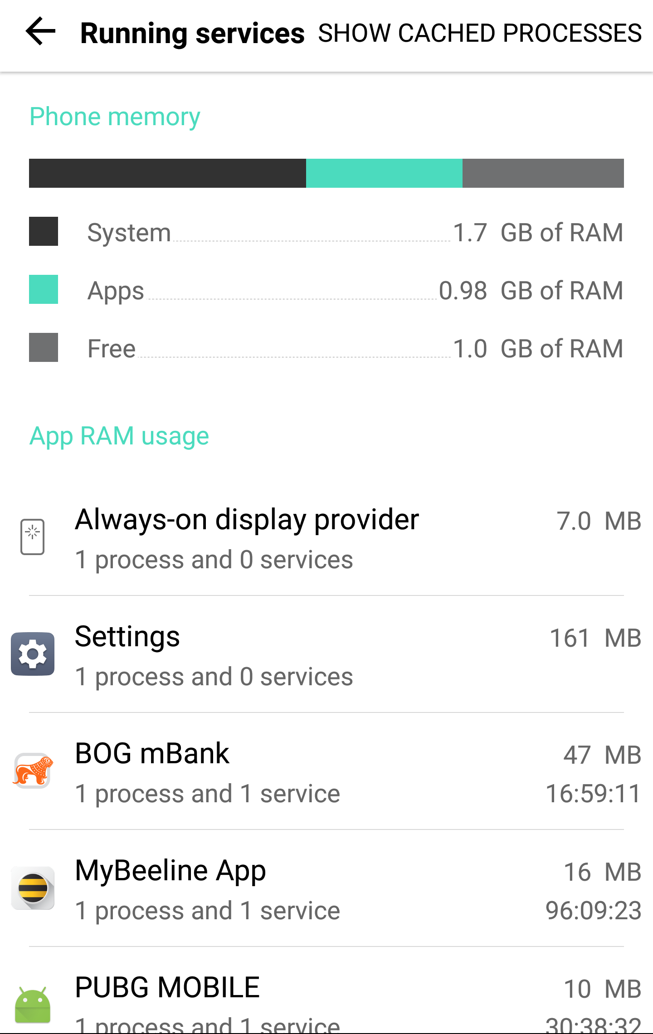
Task: Click the dark System color swatch
Action: click(x=44, y=231)
